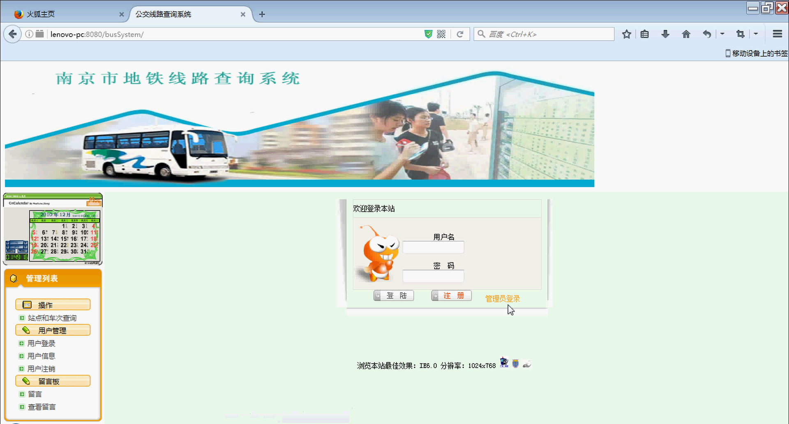Click the green arrow icon beside 查看留言
This screenshot has height=424, width=789.
point(22,407)
